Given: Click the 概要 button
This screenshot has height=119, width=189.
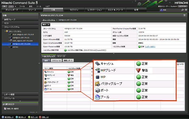Looking at the screenshot, I should coord(46,60).
